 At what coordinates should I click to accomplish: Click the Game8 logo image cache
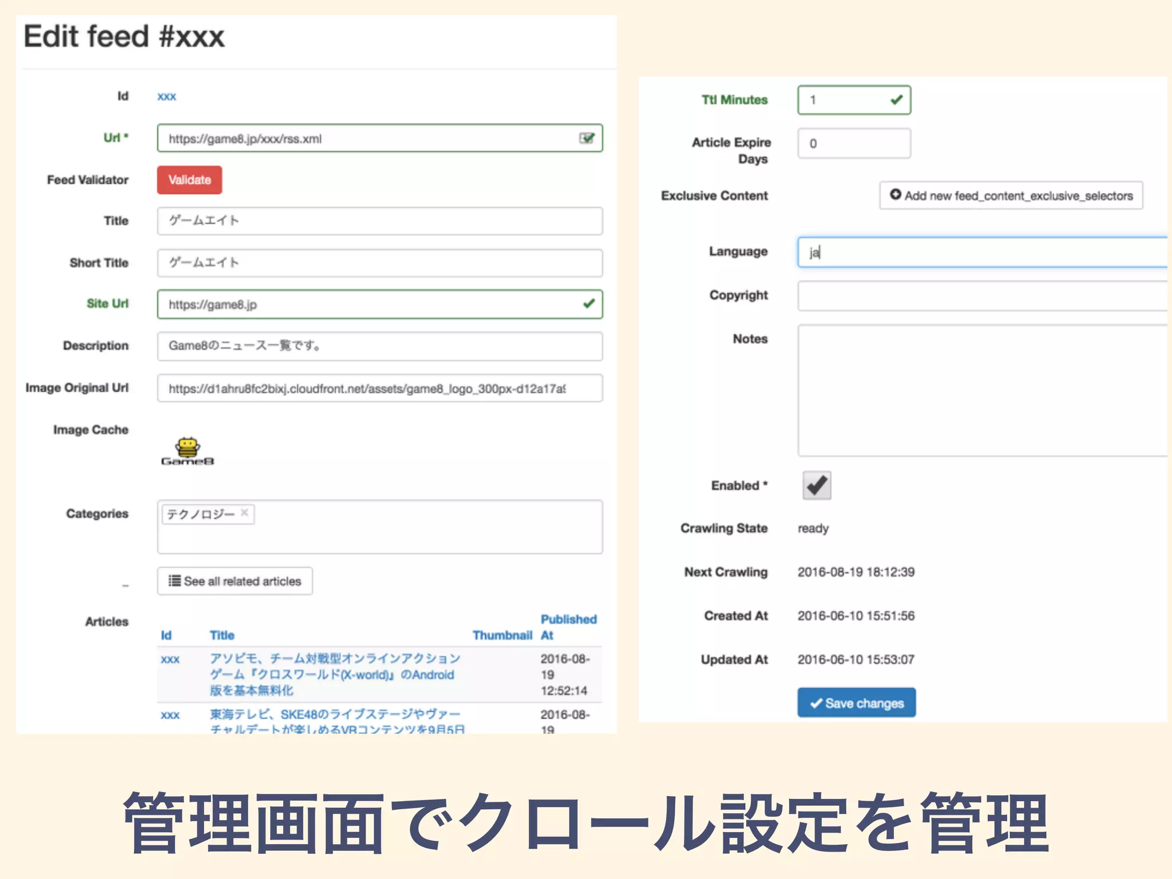pyautogui.click(x=188, y=452)
